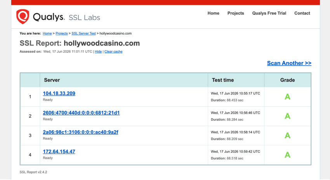
Task: Click row number 1 cell
Action: pos(30,97)
